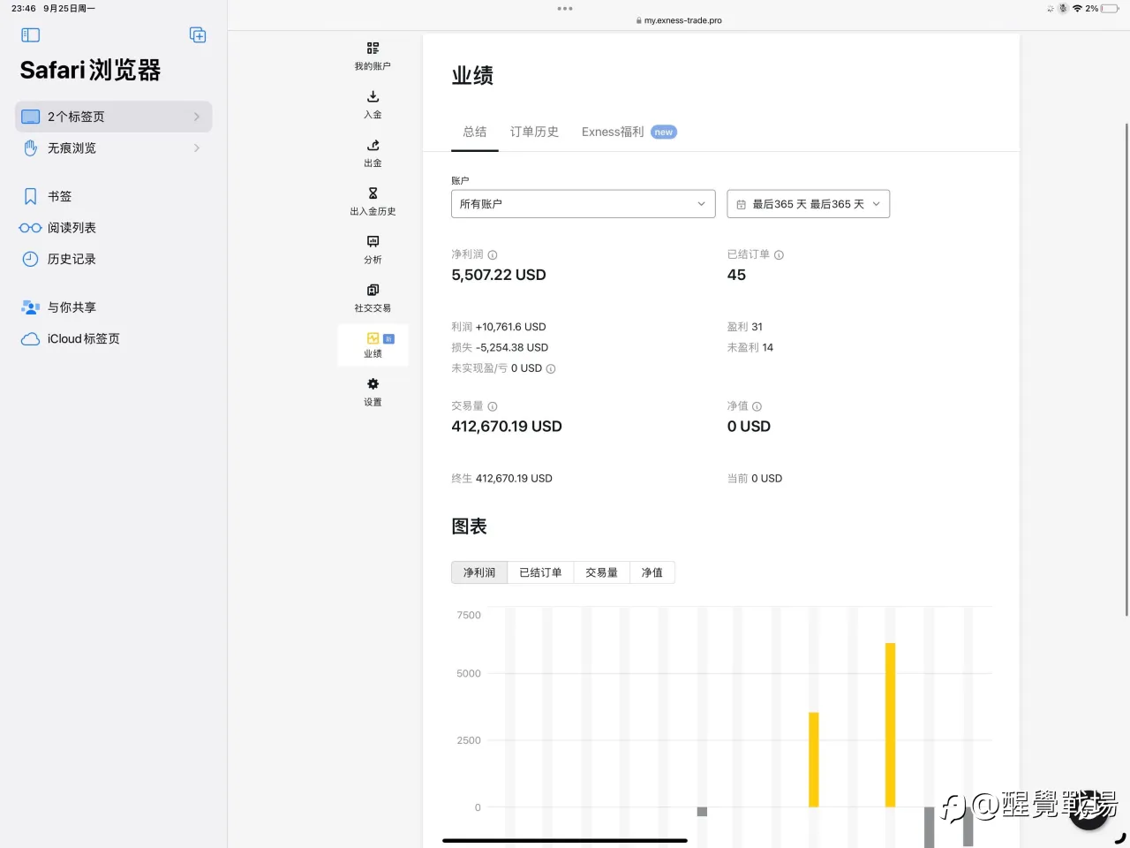
Task: Open the Withdrawal (出金) icon
Action: [373, 145]
